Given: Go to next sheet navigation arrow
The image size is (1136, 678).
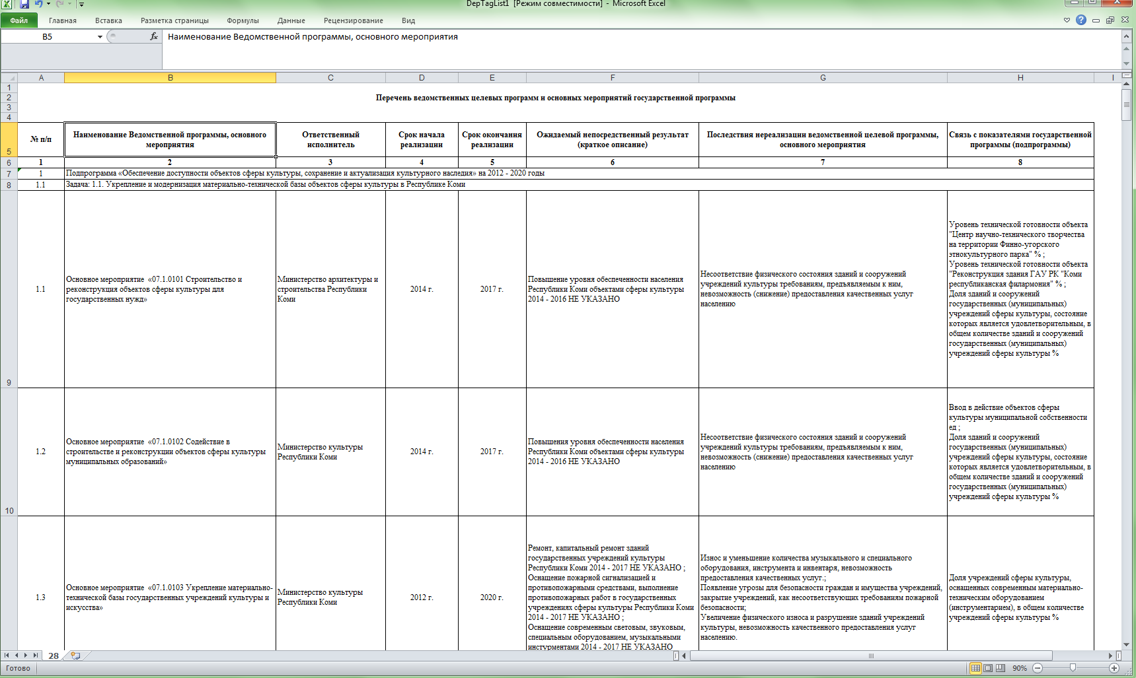Looking at the screenshot, I should (26, 656).
